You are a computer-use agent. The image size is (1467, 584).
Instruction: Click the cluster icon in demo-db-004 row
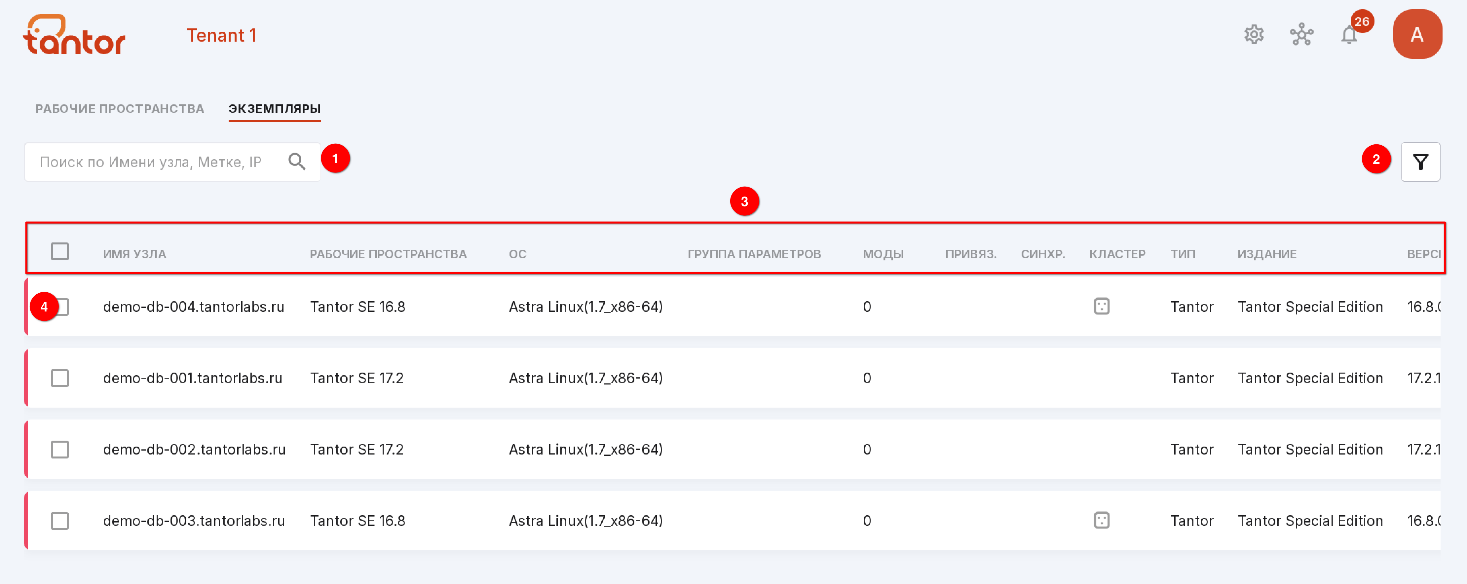pyautogui.click(x=1101, y=306)
